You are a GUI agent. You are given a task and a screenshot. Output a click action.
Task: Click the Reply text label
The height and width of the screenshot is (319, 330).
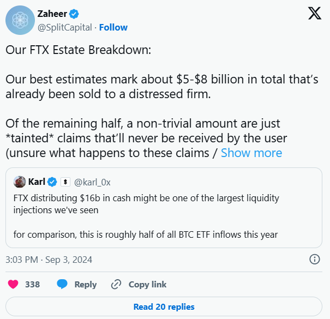click(85, 284)
